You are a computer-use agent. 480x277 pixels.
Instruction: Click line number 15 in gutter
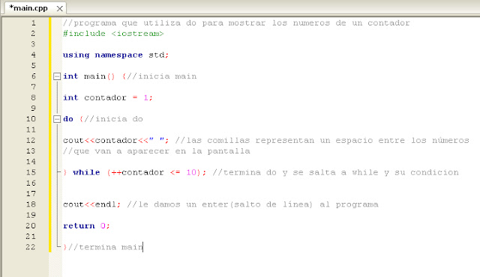click(31, 172)
